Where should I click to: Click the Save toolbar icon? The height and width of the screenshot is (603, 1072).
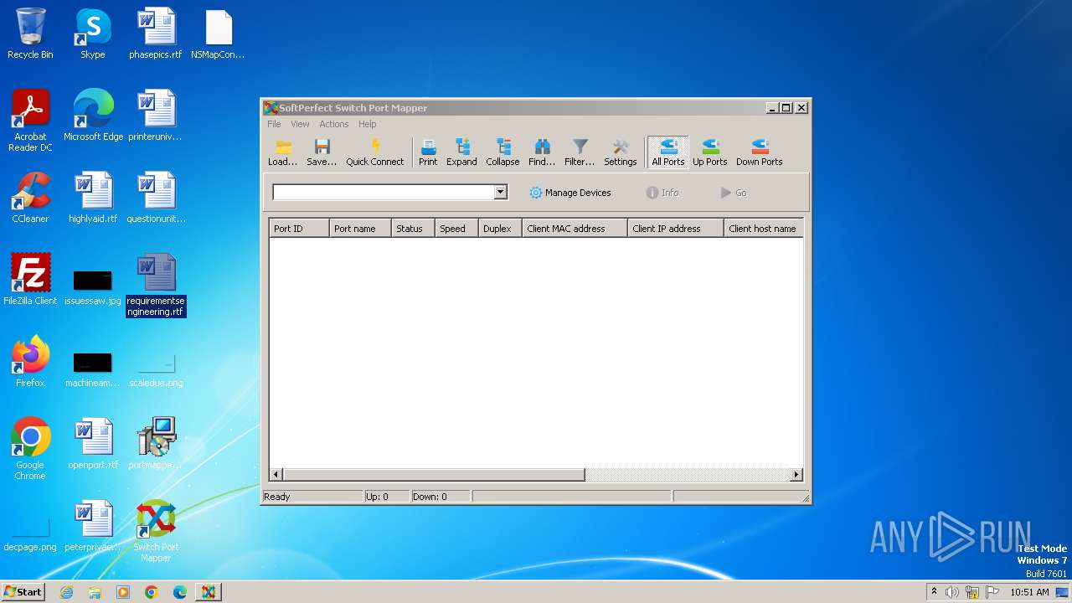click(322, 152)
